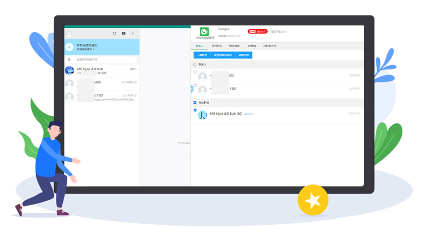Click the green WhatsApp assistant logo
Screen dimensions: 422x243
pyautogui.click(x=204, y=32)
